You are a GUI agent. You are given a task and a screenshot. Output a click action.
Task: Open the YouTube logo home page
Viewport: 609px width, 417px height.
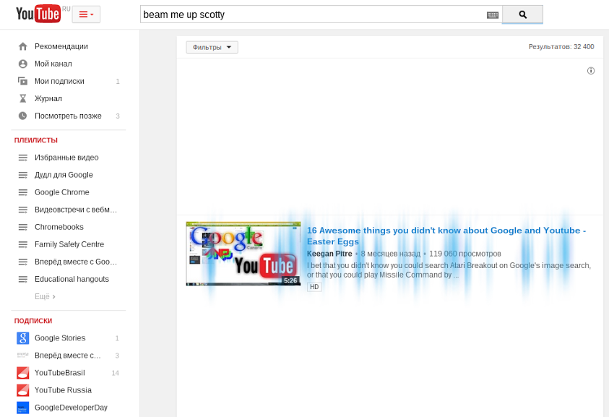[x=38, y=14]
